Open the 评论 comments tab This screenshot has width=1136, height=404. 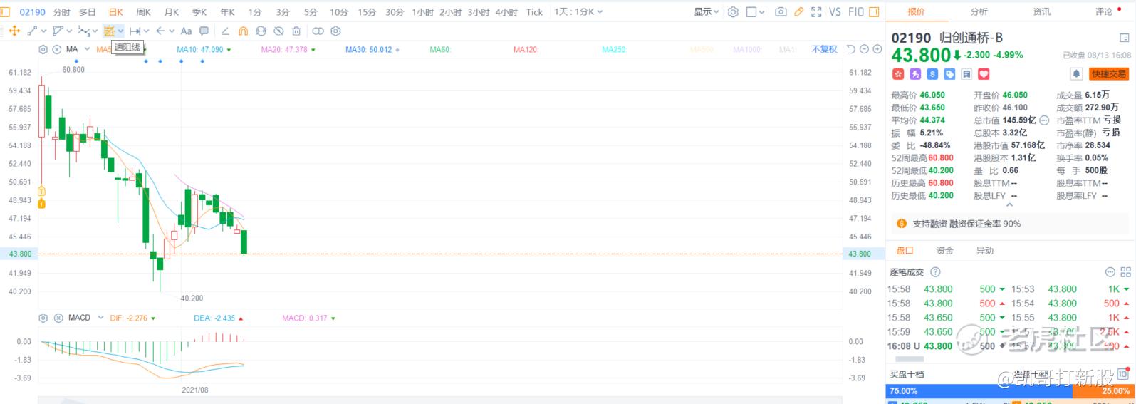click(1104, 12)
